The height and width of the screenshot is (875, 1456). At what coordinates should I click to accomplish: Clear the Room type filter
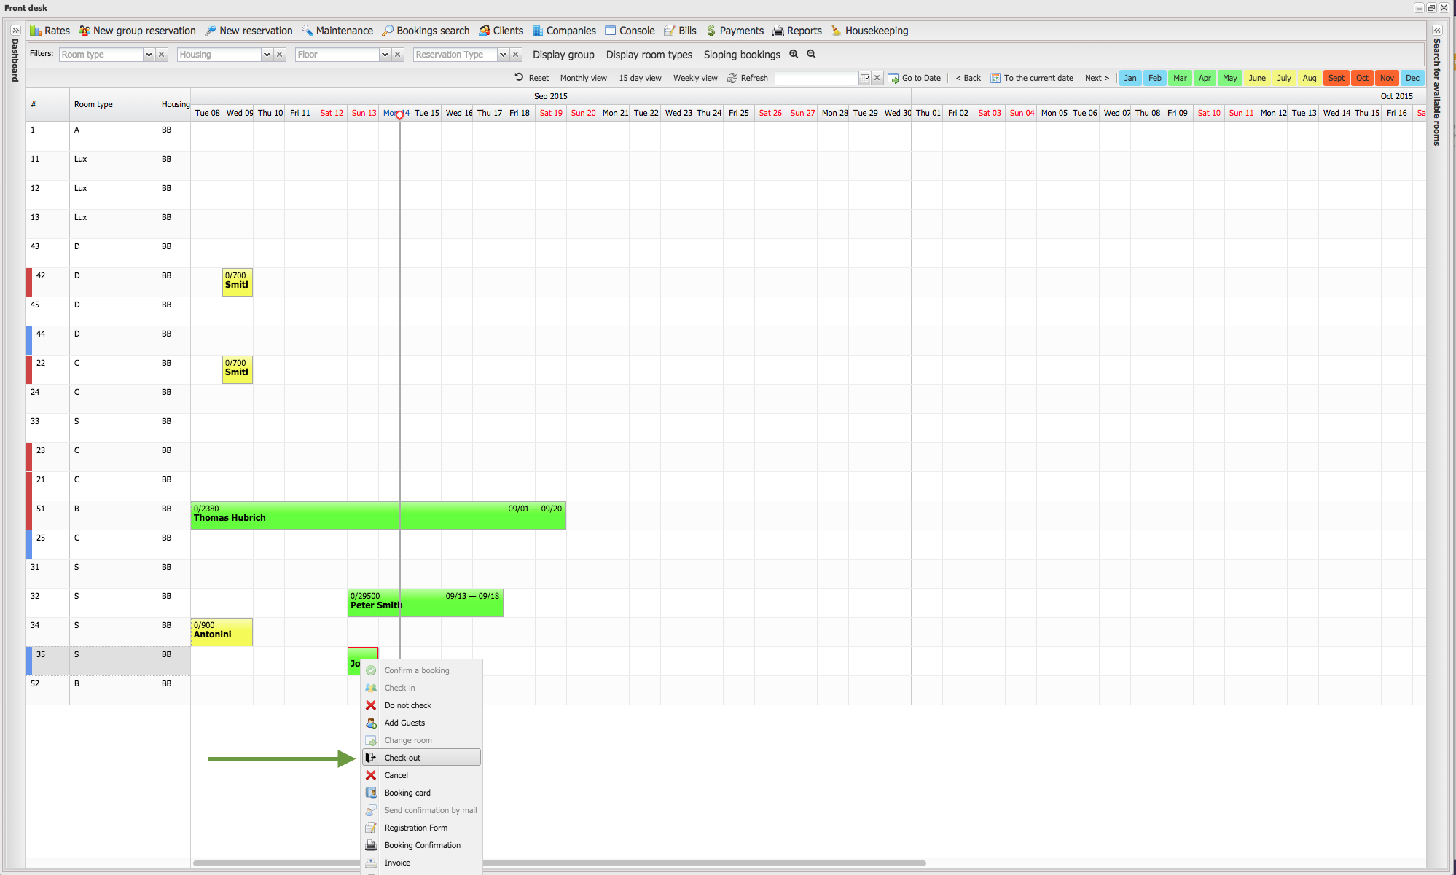162,55
